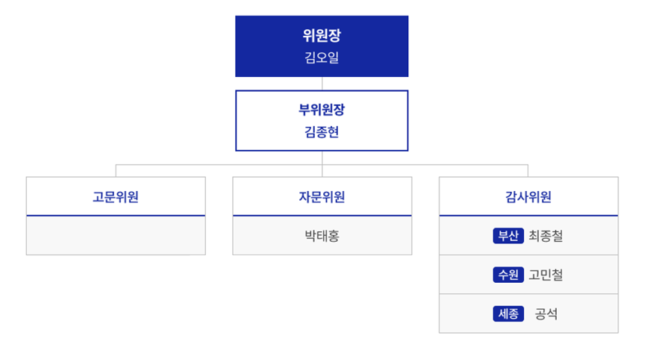Image resolution: width=647 pixels, height=359 pixels.
Task: Select auditor name 고민철
Action: [x=546, y=275]
